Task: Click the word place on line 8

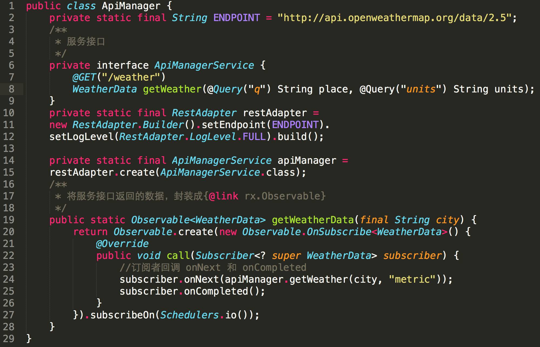Action: [333, 89]
